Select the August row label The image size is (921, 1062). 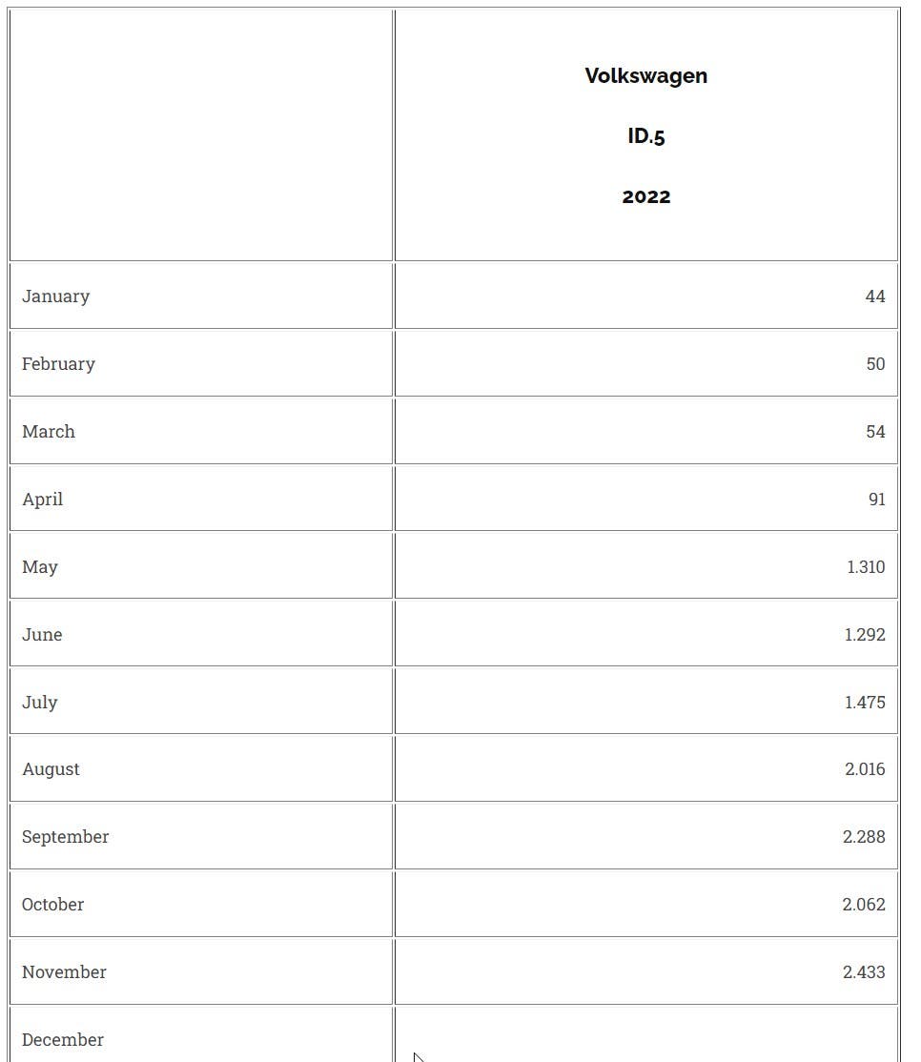[51, 769]
